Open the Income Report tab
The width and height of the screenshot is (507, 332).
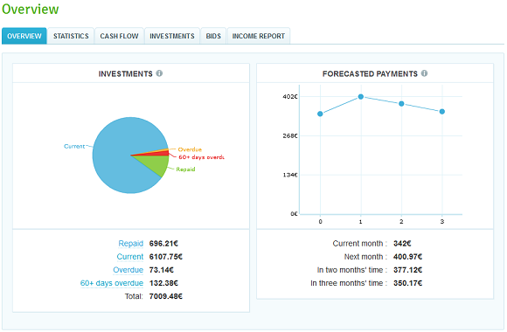point(259,36)
